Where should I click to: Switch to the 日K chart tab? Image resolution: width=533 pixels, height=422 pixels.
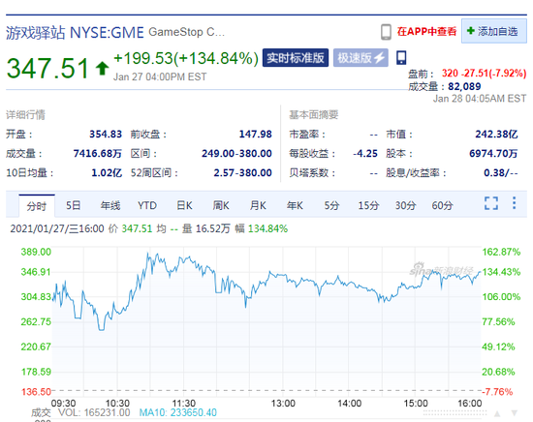pos(184,205)
